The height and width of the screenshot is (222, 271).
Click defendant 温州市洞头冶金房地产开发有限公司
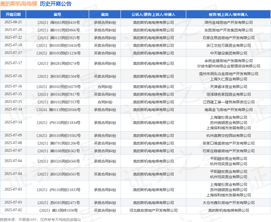[228, 74]
